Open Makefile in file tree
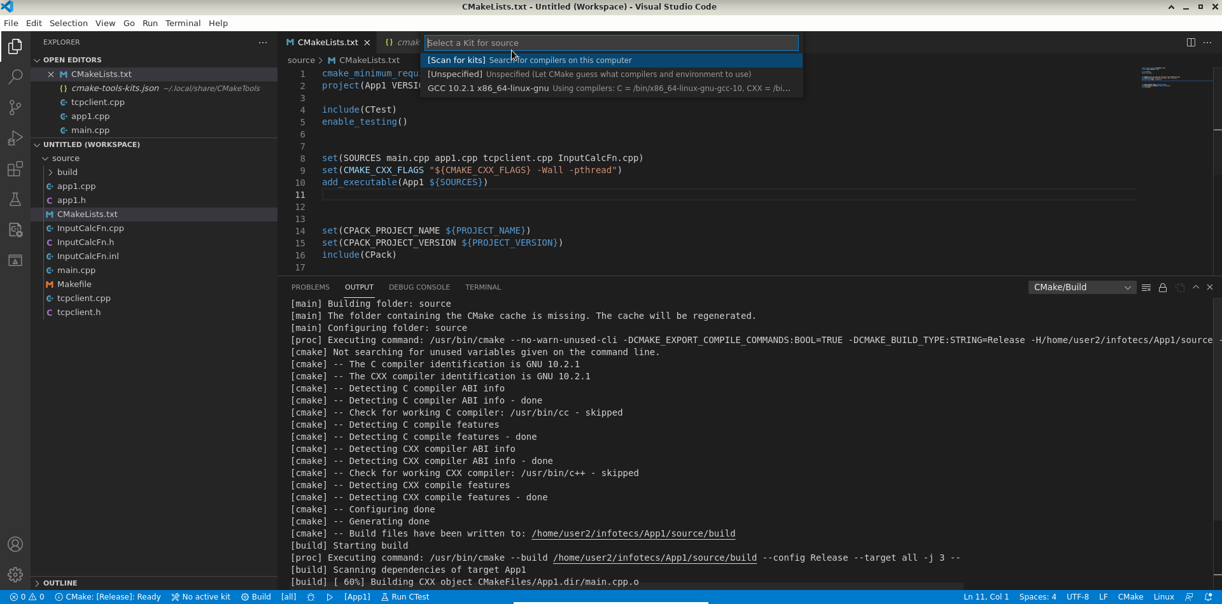Viewport: 1222px width, 604px height. (154, 284)
